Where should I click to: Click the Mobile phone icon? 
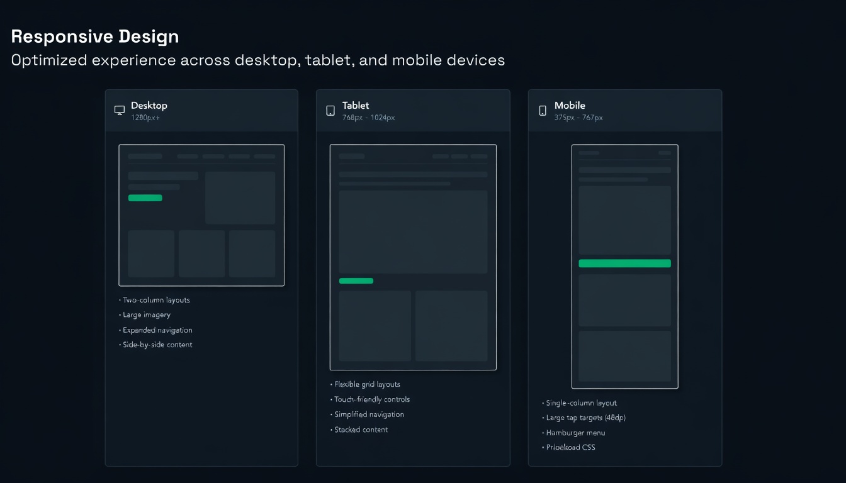pyautogui.click(x=542, y=109)
